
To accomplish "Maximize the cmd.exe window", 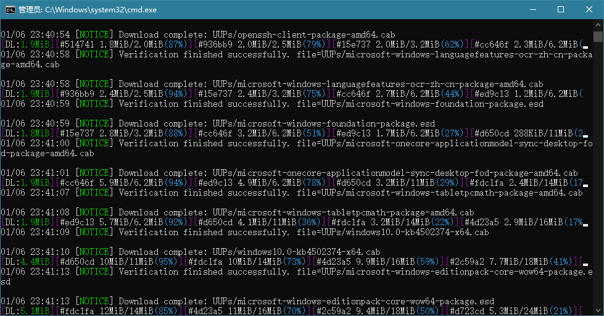I will point(561,10).
